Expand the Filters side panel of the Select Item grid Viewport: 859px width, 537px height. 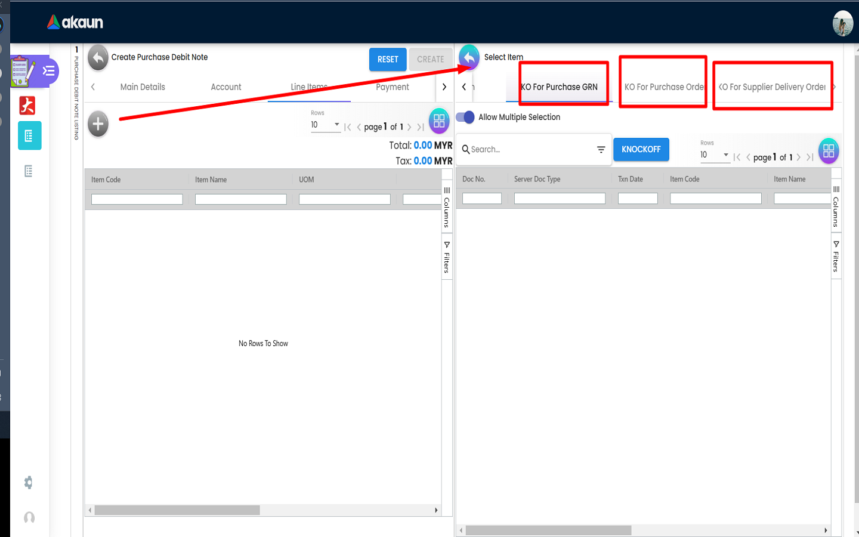[836, 257]
